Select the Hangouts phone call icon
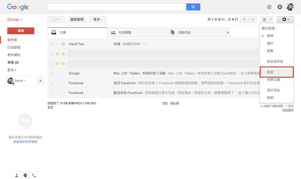Viewport: 301px width, 179px height. tap(34, 175)
